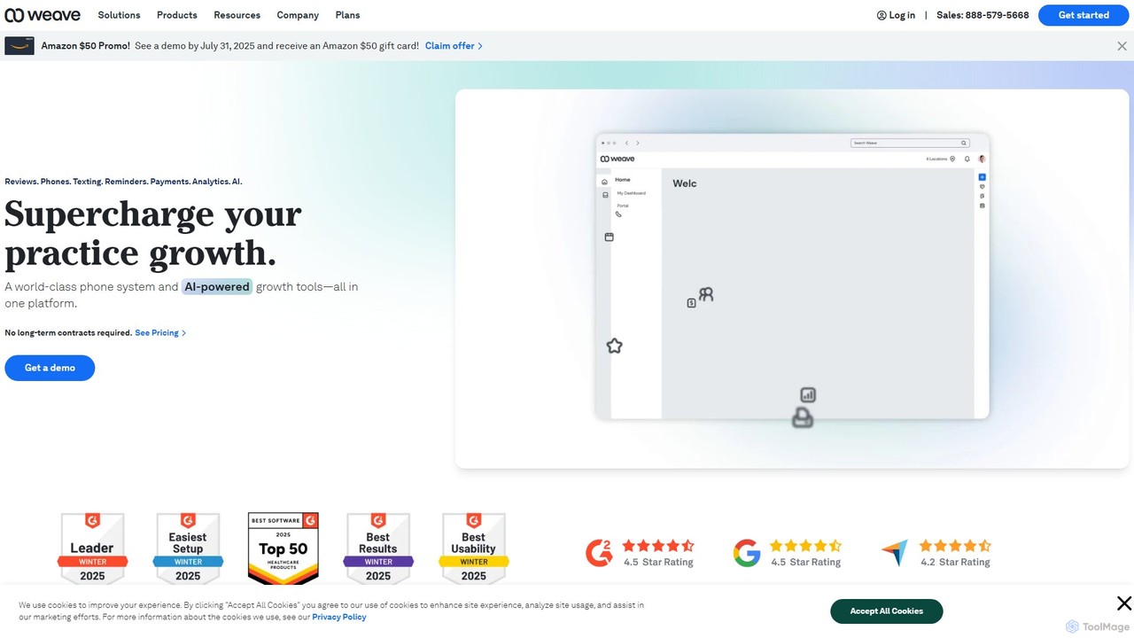Click the contacts people icon in demo
This screenshot has width=1134, height=638.
(706, 294)
